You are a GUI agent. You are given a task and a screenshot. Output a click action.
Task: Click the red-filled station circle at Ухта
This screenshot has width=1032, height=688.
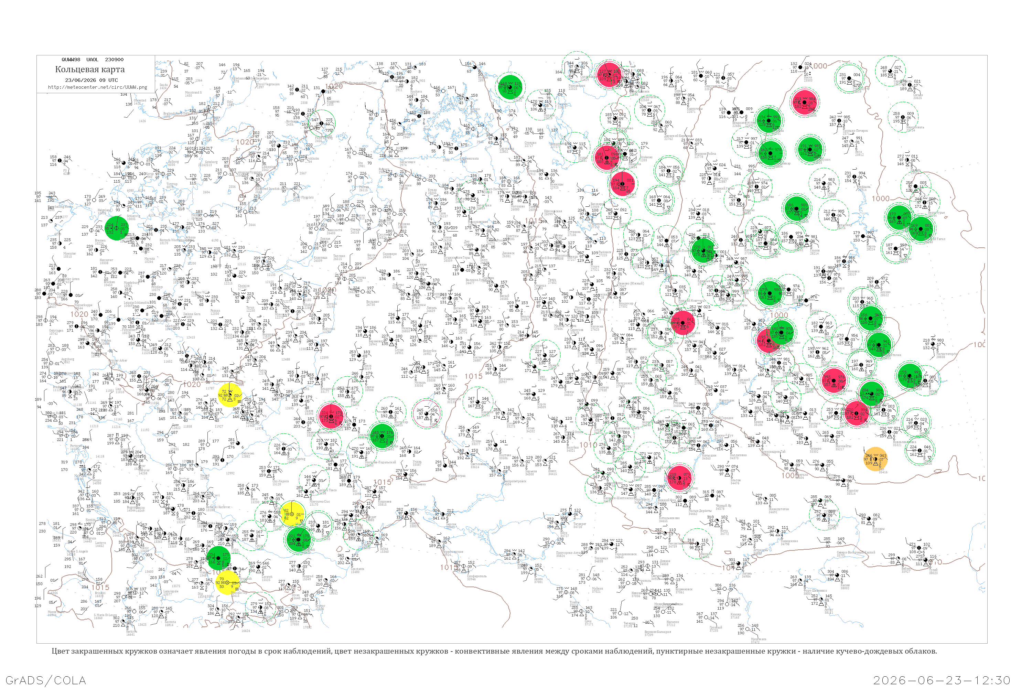pyautogui.click(x=805, y=102)
